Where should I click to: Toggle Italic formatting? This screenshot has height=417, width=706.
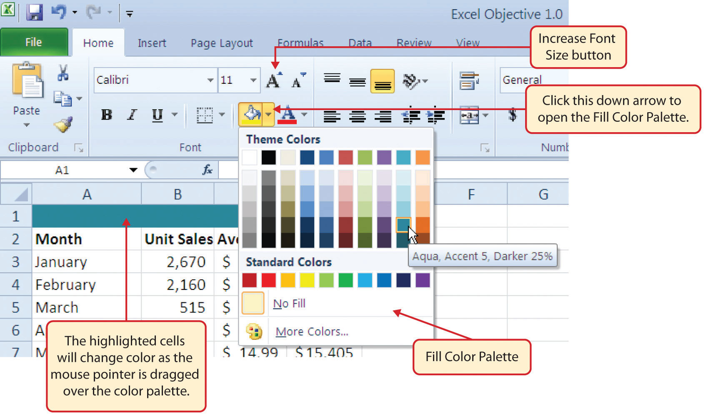point(131,116)
